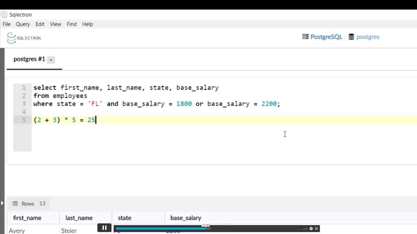Viewport: 417px width, 234px height.
Task: Expand the collapsed left sidebar arrow
Action: pos(2,203)
